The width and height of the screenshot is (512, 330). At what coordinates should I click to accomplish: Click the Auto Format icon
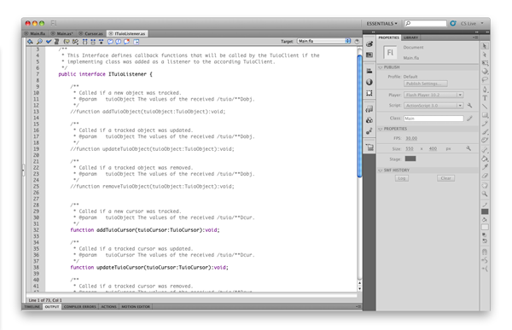[56, 42]
